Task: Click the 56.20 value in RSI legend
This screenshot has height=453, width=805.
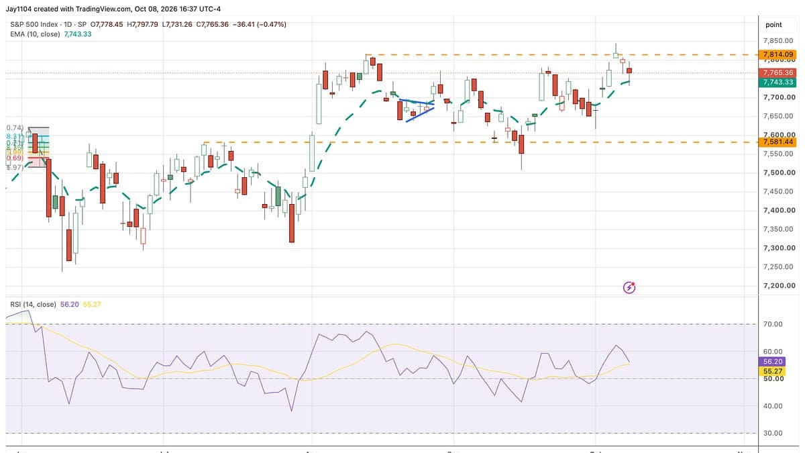Action: 70,304
